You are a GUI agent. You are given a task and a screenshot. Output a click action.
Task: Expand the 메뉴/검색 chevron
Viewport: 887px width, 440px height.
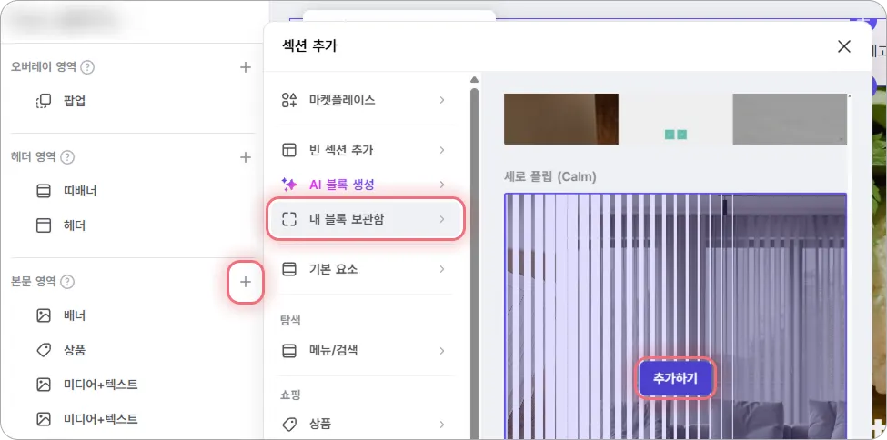[442, 351]
